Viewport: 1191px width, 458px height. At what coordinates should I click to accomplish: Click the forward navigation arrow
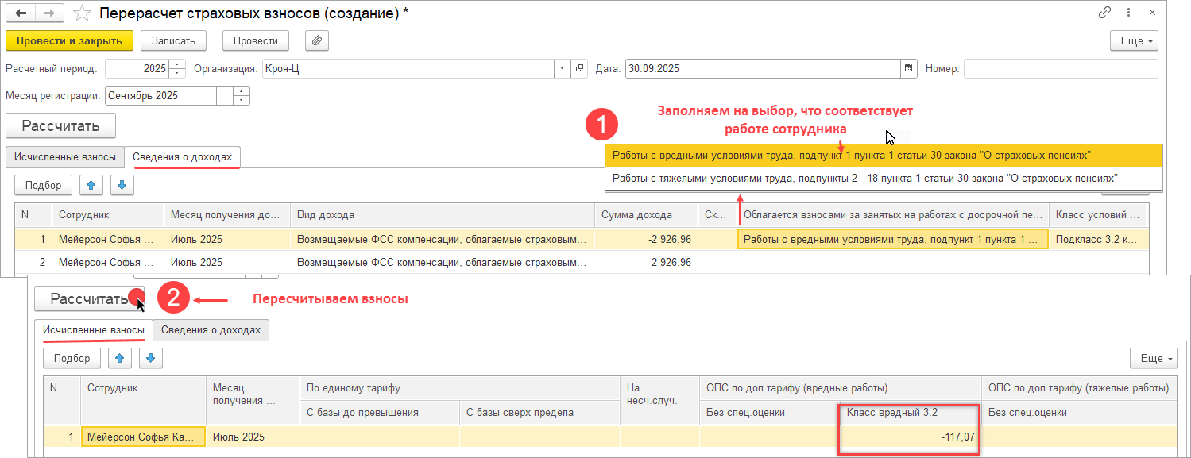pyautogui.click(x=49, y=13)
